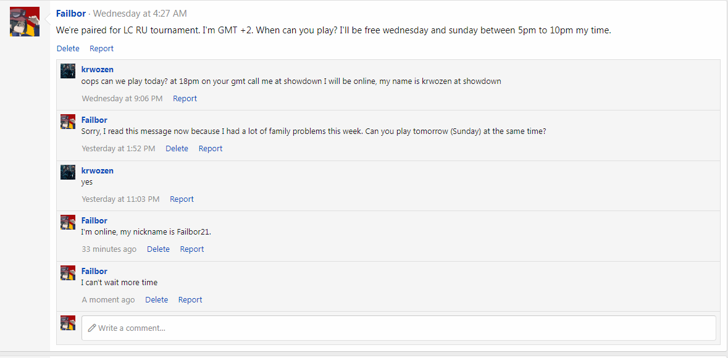This screenshot has height=358, width=728.
Task: Click the 'Wednesday at 4:27 AM' post timestamp
Action: [140, 14]
